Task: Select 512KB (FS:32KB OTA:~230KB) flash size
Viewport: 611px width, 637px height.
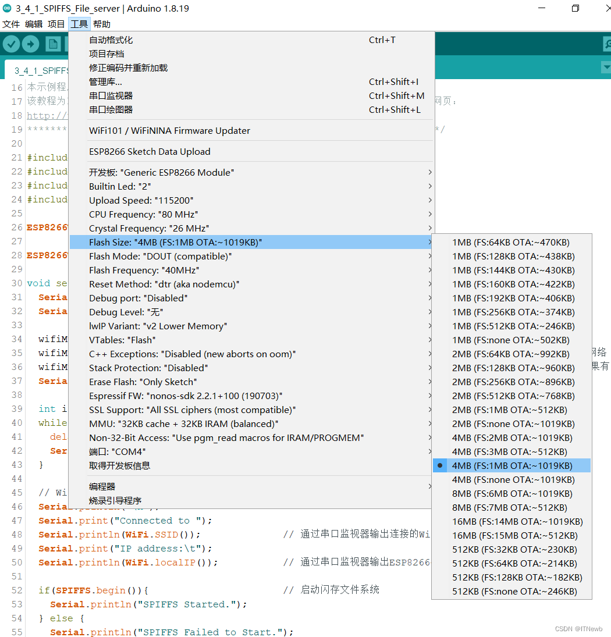Action: pos(512,549)
